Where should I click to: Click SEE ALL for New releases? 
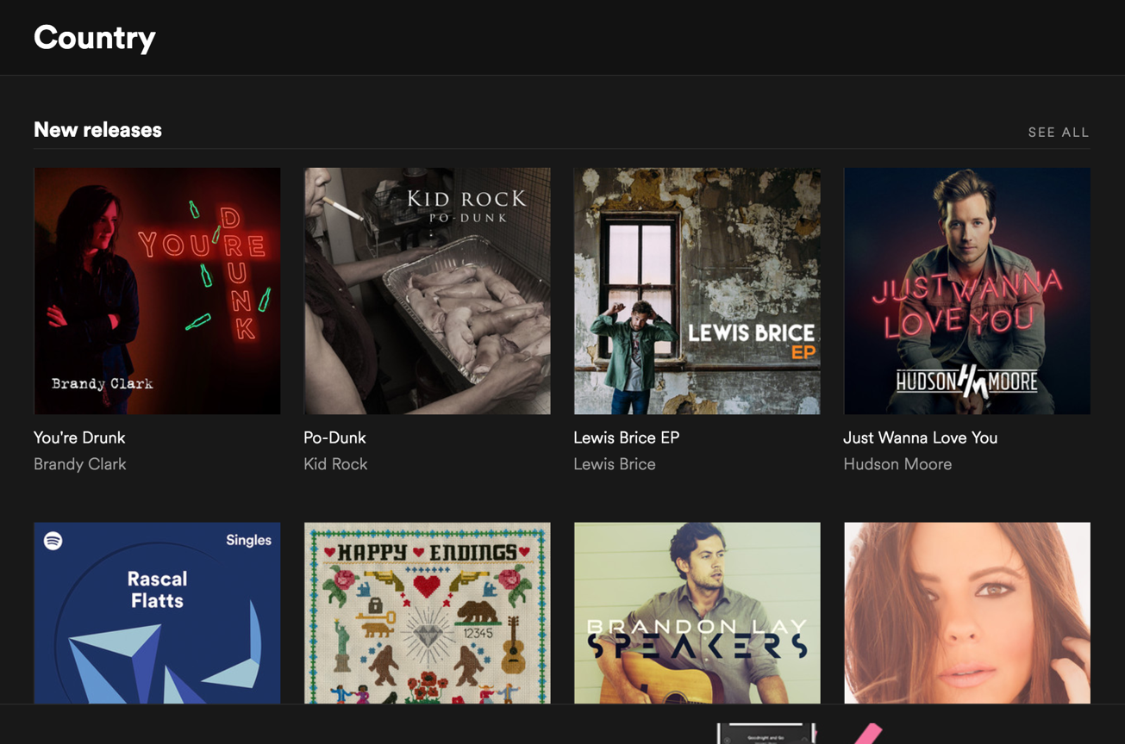click(1059, 133)
